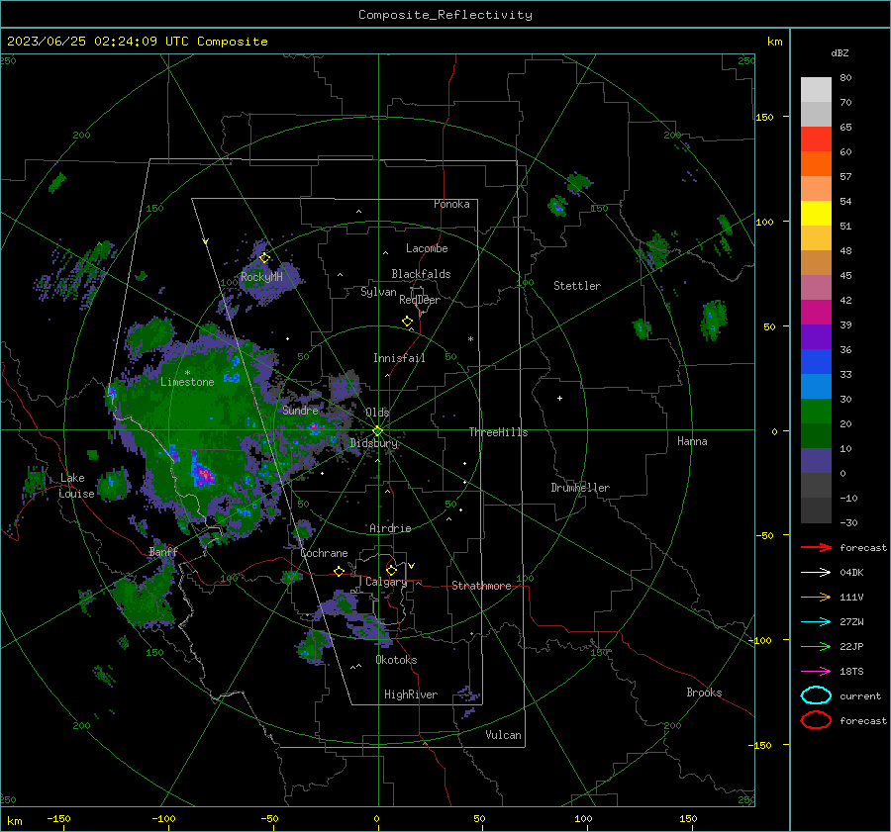Click the Sylvan label on map
The height and width of the screenshot is (832, 891).
tap(378, 292)
